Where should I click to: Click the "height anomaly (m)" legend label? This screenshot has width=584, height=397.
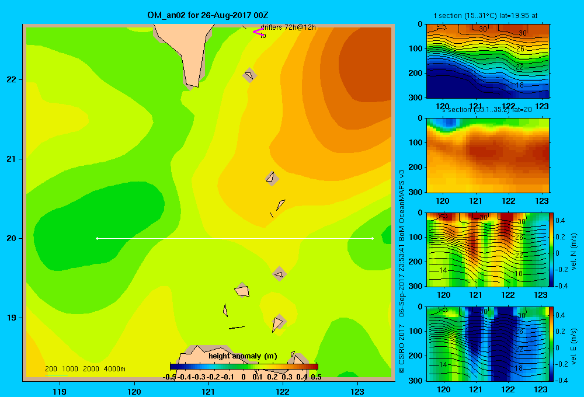[243, 356]
